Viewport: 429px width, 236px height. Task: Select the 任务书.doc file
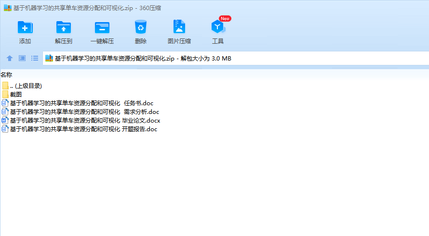[78, 103]
